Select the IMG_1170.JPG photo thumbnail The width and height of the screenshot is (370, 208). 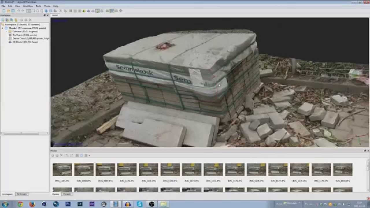[x=127, y=170]
